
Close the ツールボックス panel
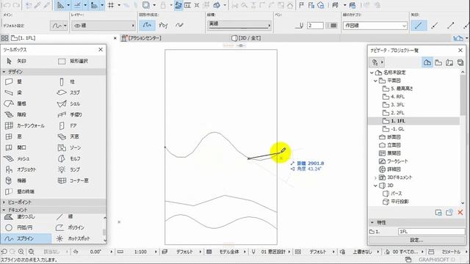101,50
